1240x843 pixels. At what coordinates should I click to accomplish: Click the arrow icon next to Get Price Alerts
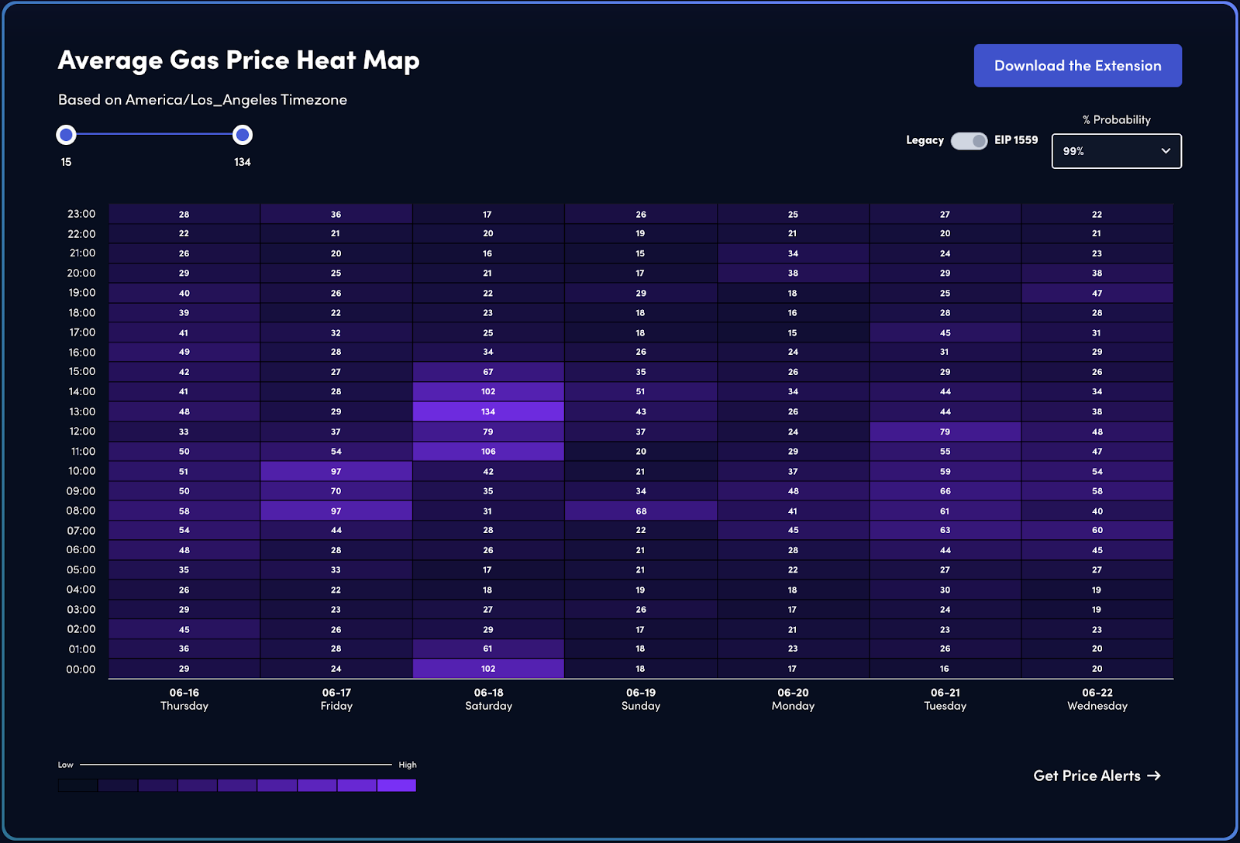1154,776
